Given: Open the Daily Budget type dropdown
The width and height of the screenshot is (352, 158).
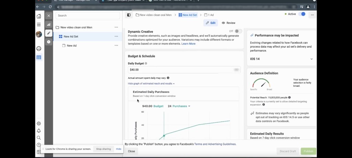Looking at the screenshot, I should click(236, 70).
